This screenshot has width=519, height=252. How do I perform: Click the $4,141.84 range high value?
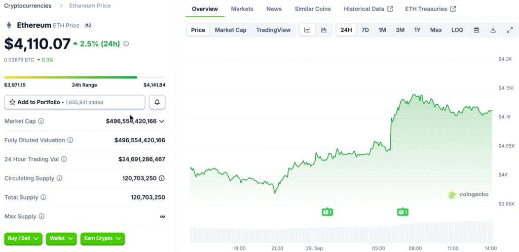pyautogui.click(x=154, y=85)
